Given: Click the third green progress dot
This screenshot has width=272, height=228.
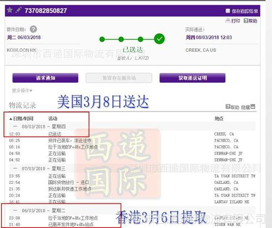Looking at the screenshot, I should click(x=140, y=39).
